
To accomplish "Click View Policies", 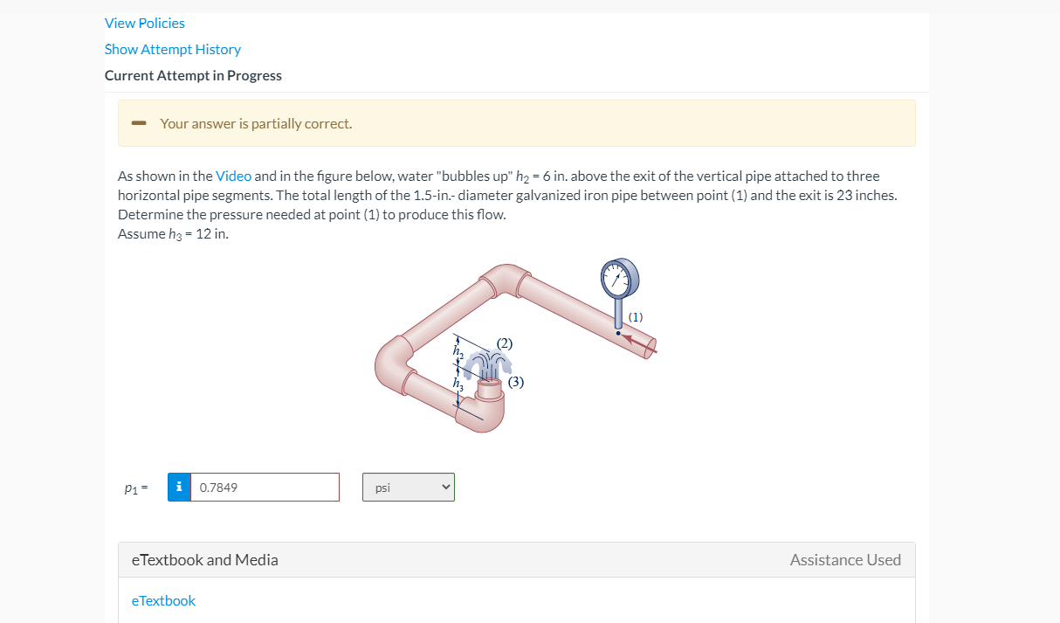I will coord(144,23).
